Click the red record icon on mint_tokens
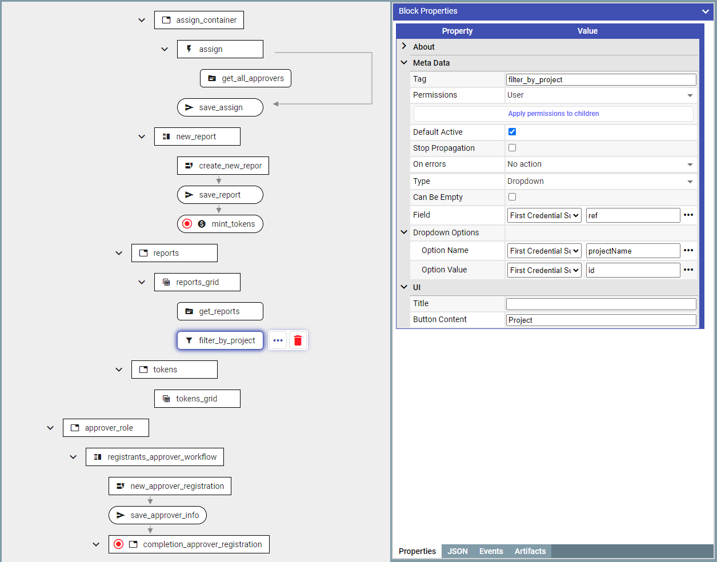The image size is (717, 562). click(187, 224)
